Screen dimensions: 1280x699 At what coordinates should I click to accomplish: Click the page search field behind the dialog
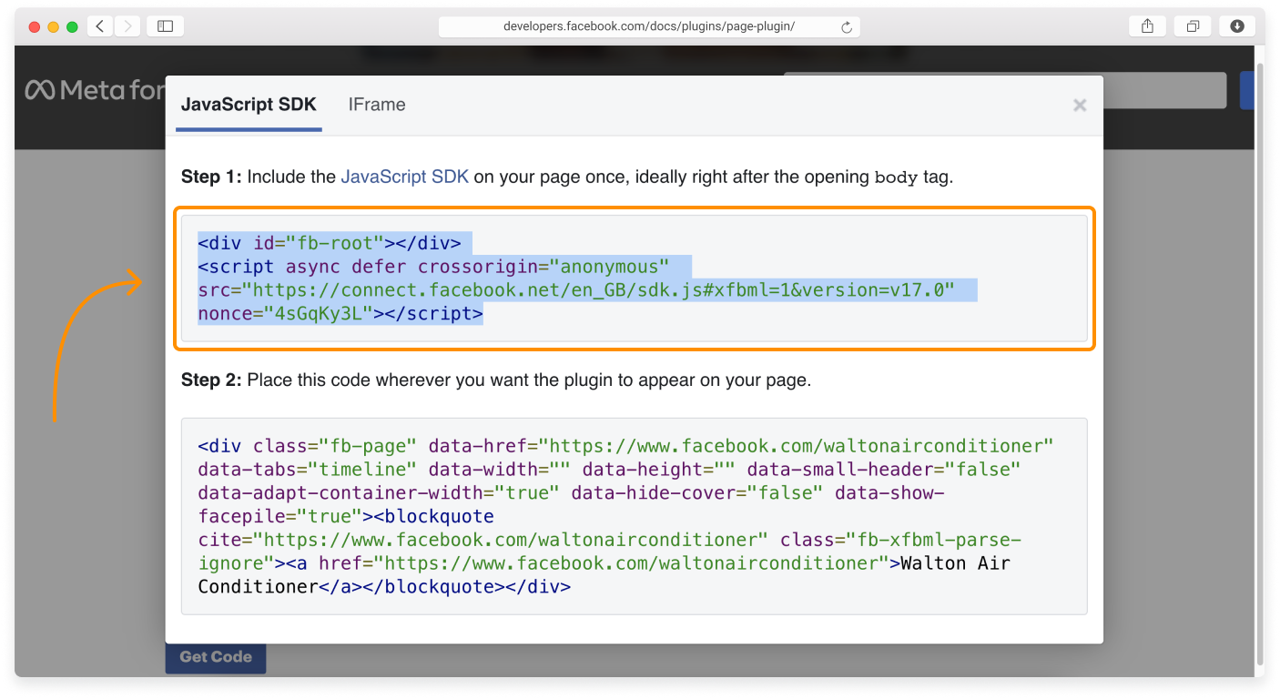pos(1165,90)
